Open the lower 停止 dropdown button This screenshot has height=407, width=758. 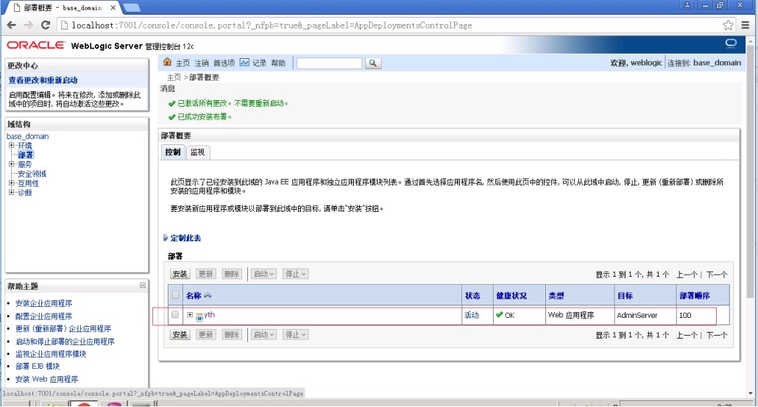[x=295, y=334]
